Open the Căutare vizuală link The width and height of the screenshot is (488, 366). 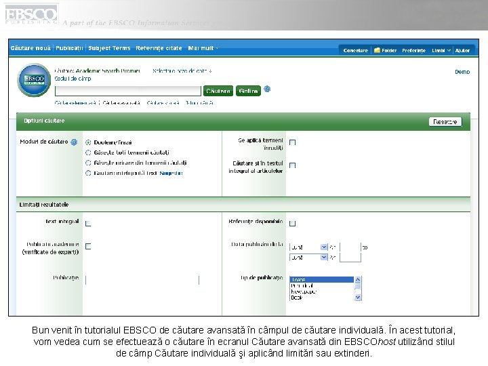(163, 103)
